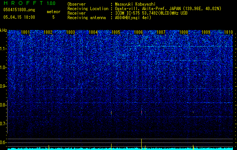The image size is (237, 150).
Task: Select the file name 0504151800.png
Action: point(19,10)
